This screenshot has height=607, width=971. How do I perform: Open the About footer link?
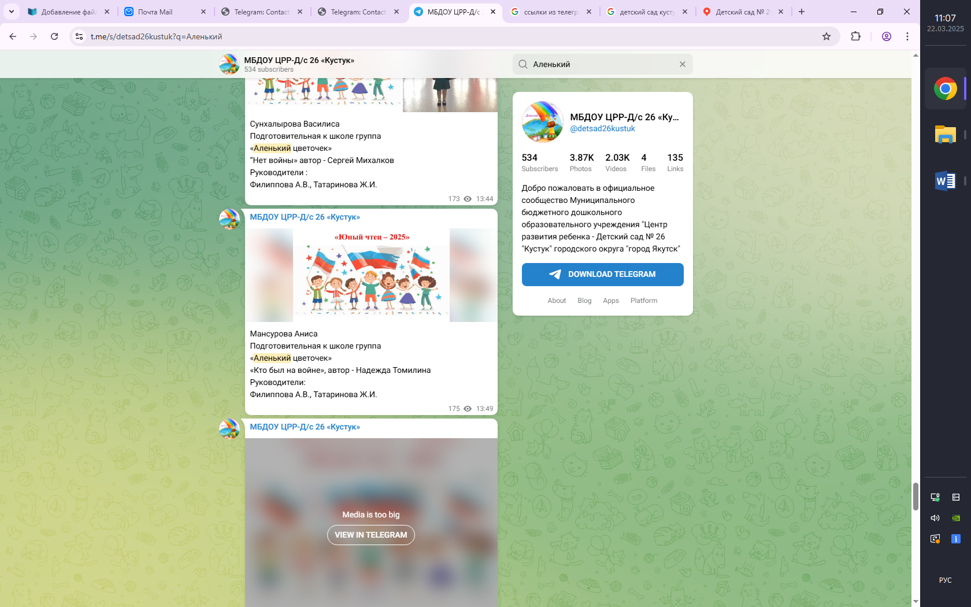pyautogui.click(x=557, y=301)
